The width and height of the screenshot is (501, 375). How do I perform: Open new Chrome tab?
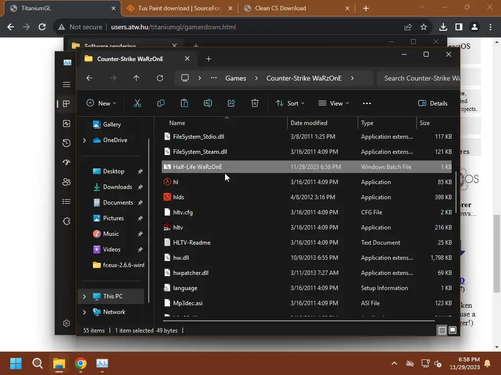coord(366,8)
